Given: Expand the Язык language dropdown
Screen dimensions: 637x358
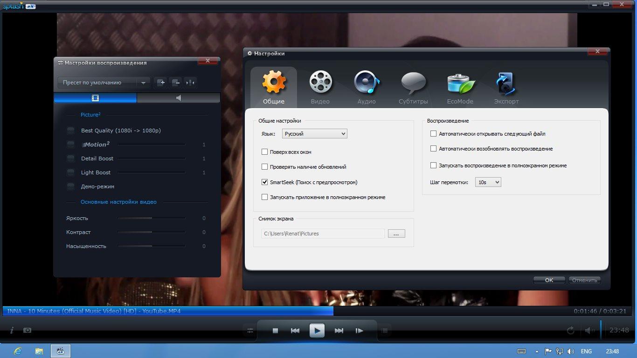Looking at the screenshot, I should 315,134.
